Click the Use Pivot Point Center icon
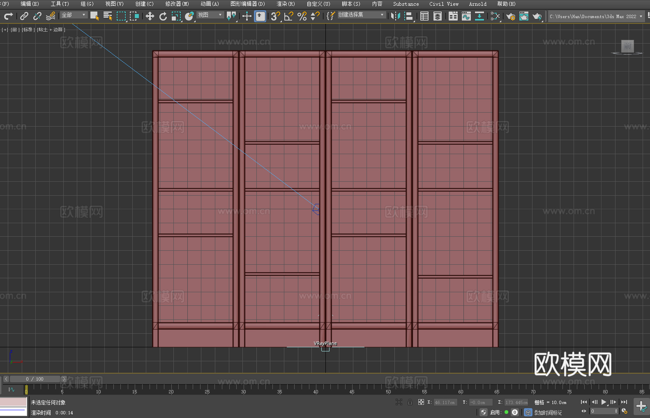 (x=231, y=16)
